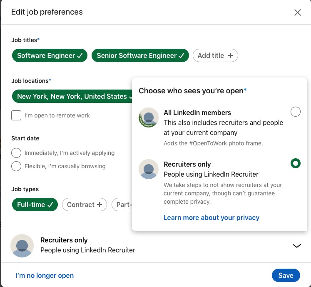Click the Recruiters only avatar in popup
Screen dimensions: 311x287
[149, 169]
